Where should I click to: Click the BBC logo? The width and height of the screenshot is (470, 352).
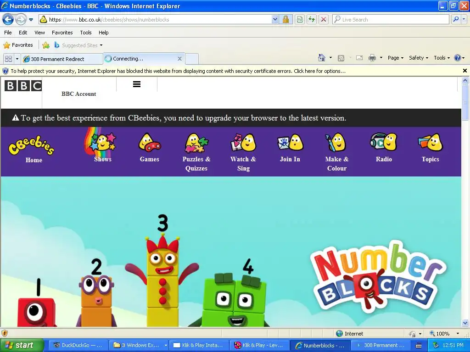coord(23,86)
